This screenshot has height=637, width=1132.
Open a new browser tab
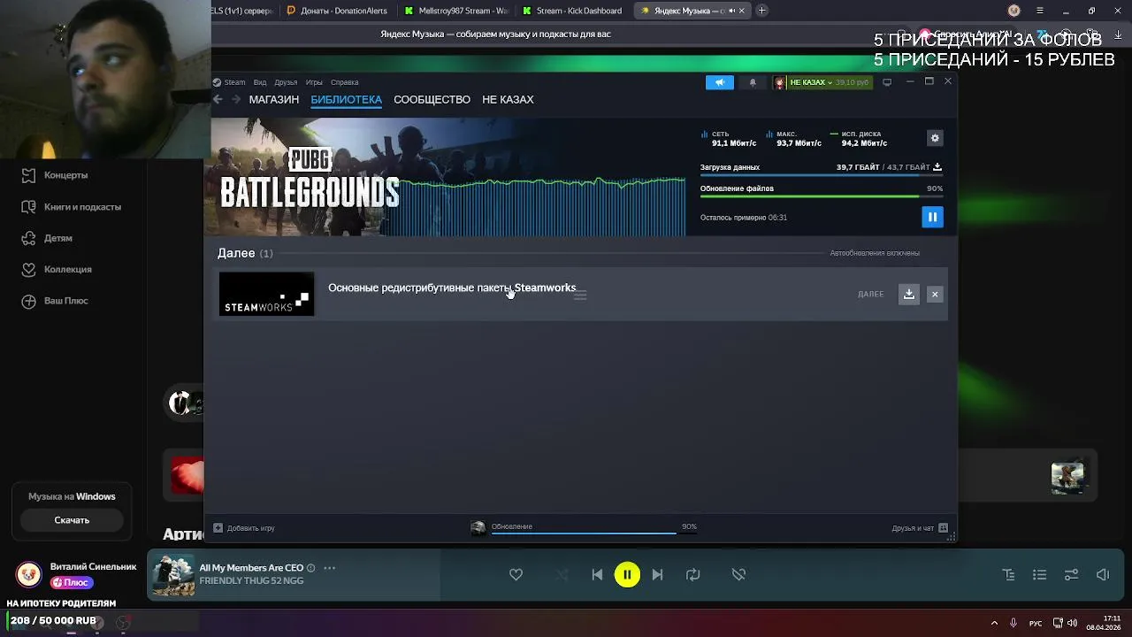(x=762, y=11)
